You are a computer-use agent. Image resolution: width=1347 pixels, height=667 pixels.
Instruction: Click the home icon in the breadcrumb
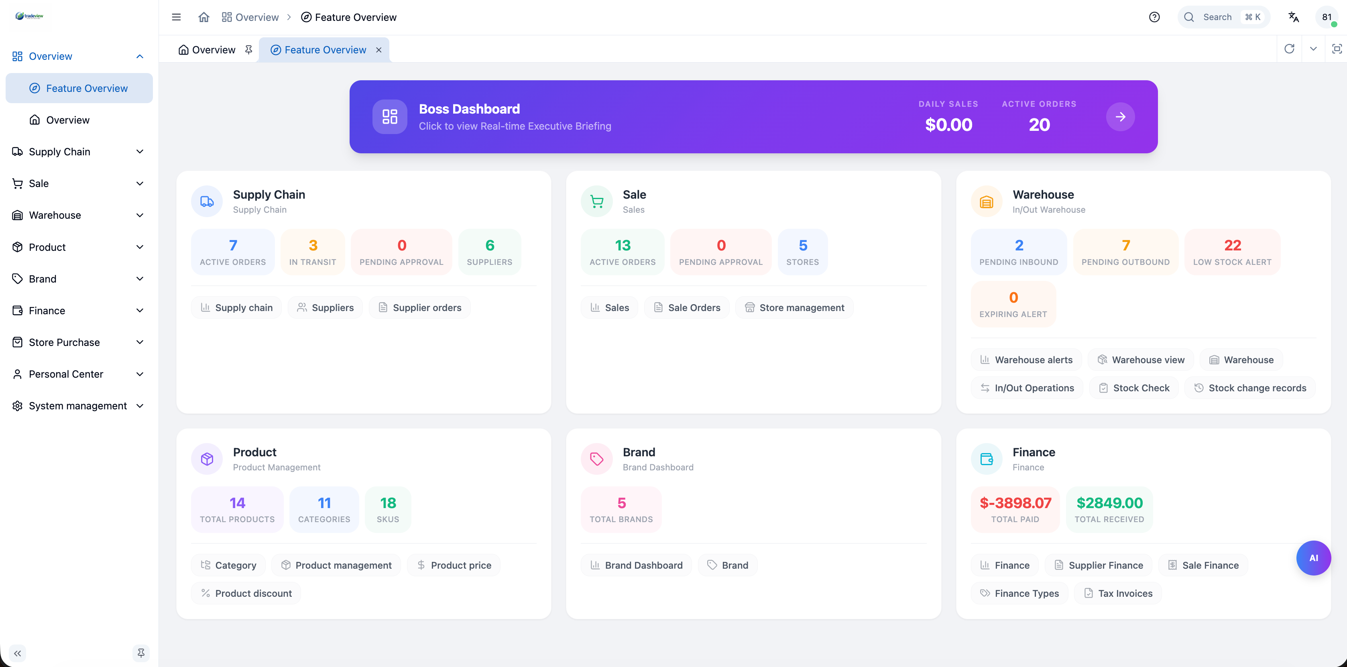pyautogui.click(x=203, y=17)
